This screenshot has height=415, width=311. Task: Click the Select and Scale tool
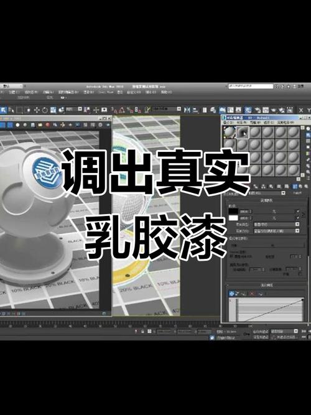[53, 110]
